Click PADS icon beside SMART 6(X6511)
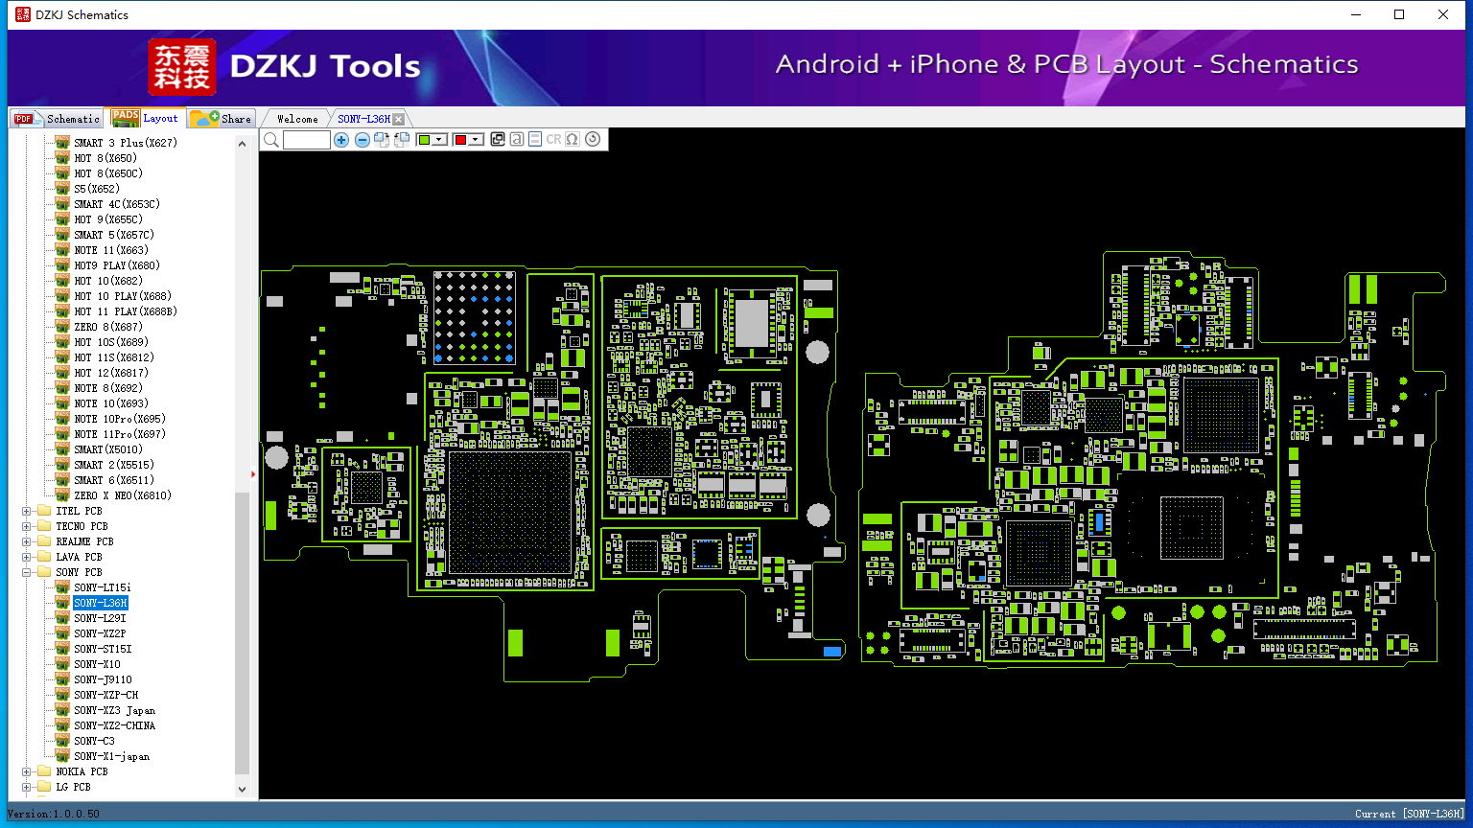The image size is (1473, 828). click(x=61, y=479)
